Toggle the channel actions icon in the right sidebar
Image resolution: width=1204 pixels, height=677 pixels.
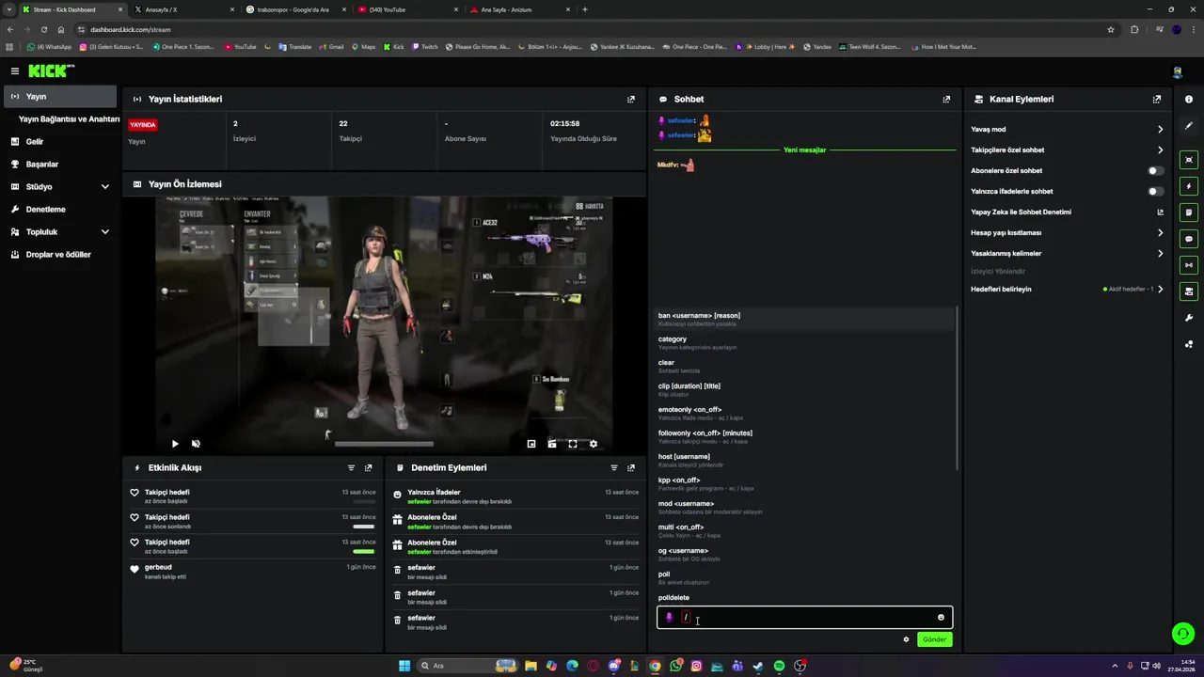tap(1189, 291)
